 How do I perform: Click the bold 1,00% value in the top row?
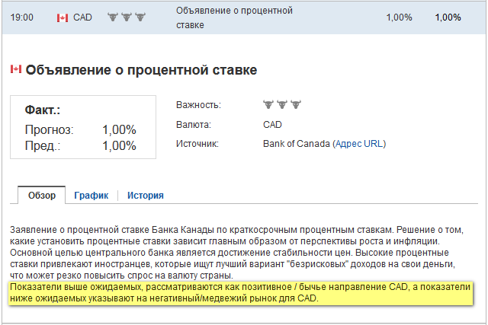(x=448, y=18)
